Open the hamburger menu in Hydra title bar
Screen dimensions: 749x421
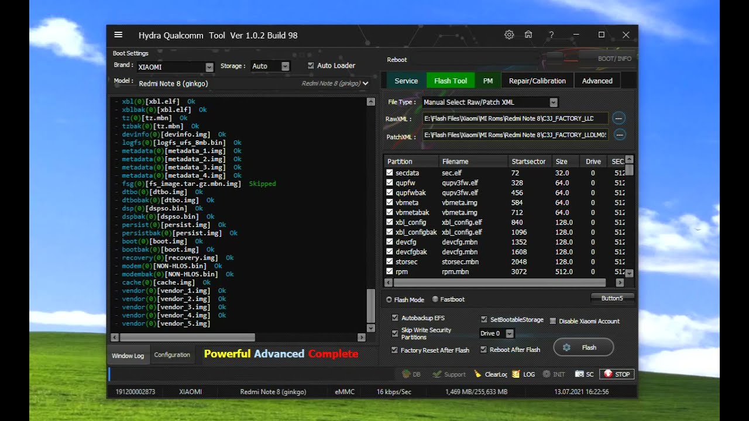[118, 35]
